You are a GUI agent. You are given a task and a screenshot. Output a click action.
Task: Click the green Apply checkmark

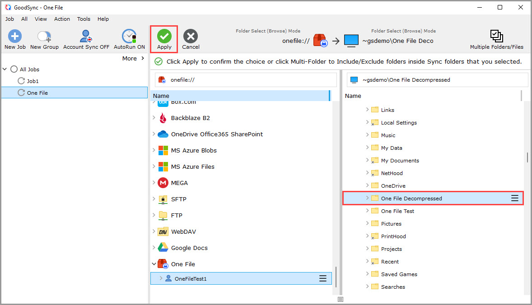click(164, 36)
